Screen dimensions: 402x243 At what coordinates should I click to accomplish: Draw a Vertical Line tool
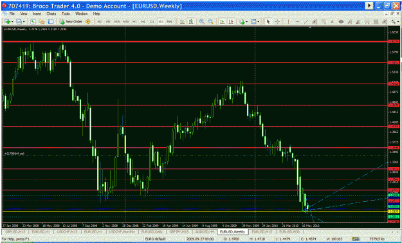pyautogui.click(x=288, y=22)
